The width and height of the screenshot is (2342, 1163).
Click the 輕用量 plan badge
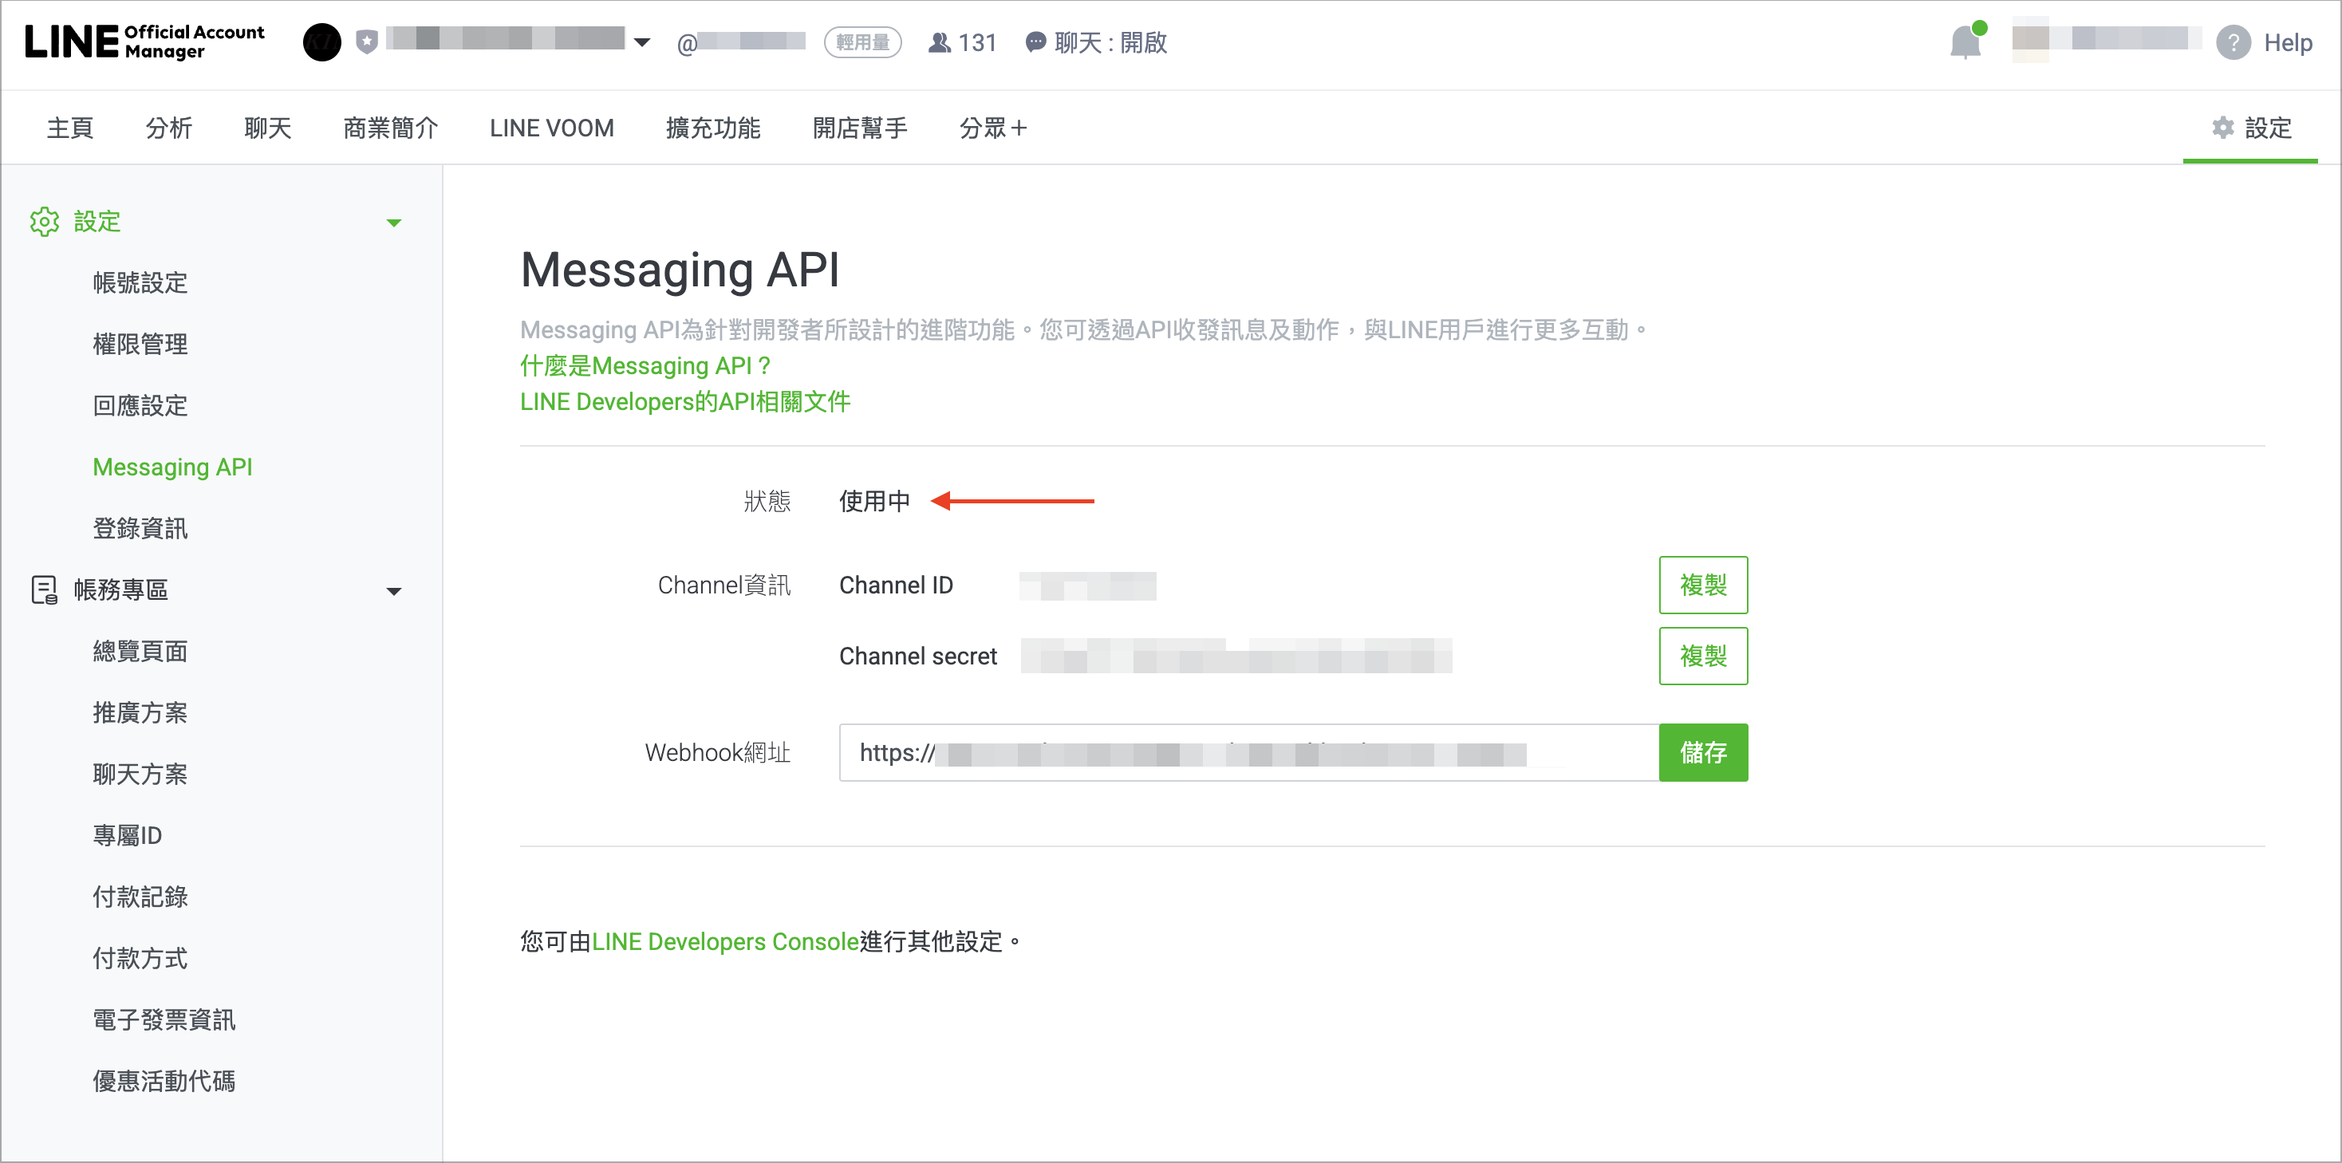tap(861, 41)
